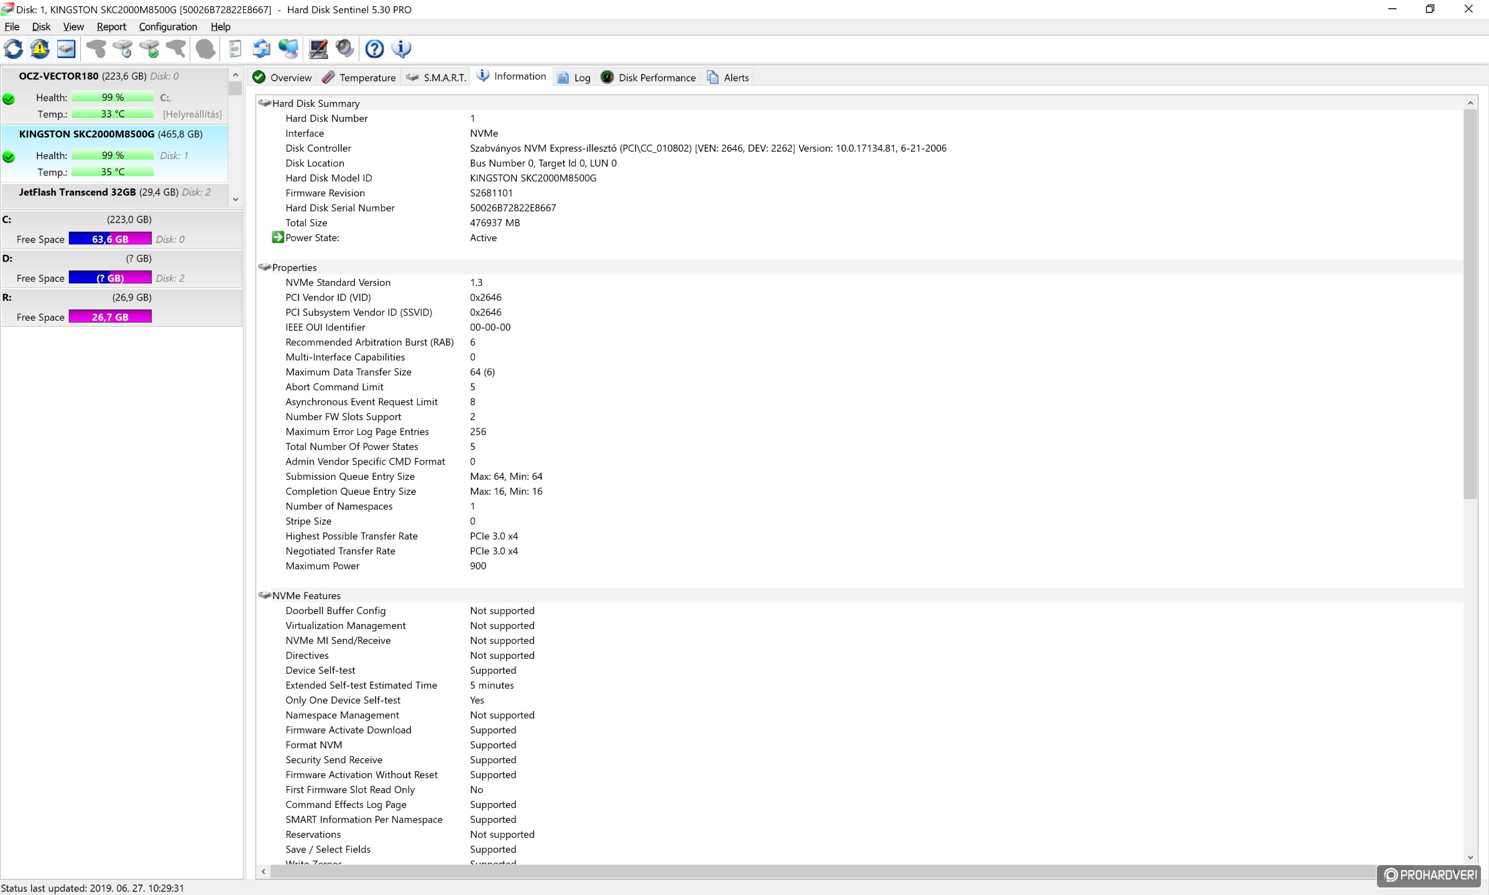Open the configuration monitor-with-screwdriver icon

318,48
